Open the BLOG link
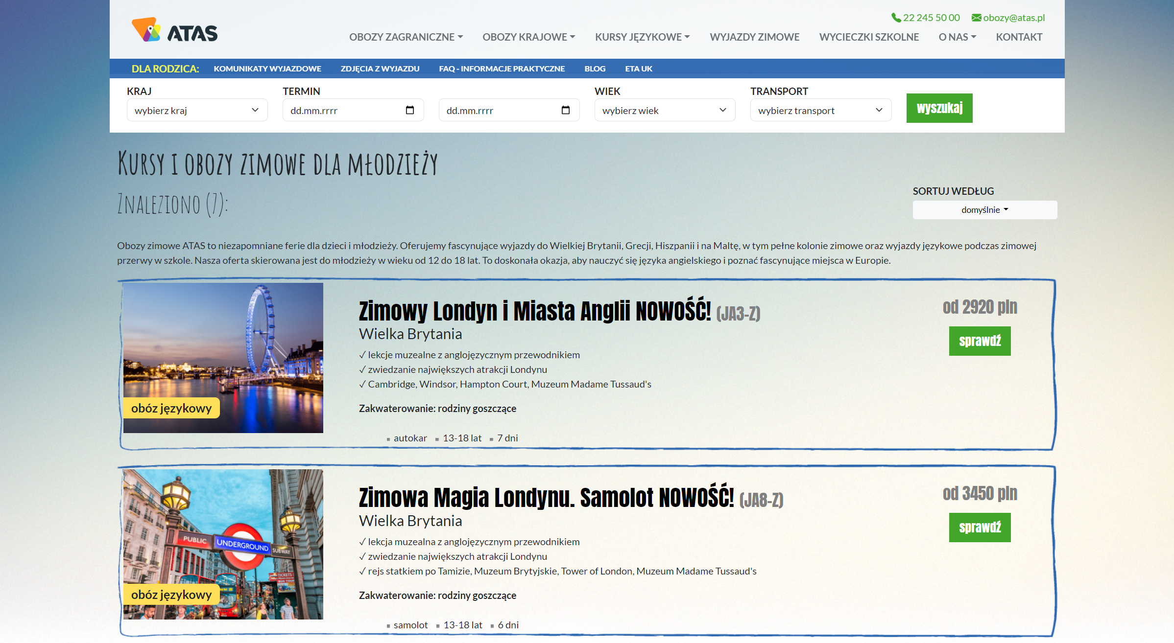This screenshot has width=1174, height=643. (595, 69)
